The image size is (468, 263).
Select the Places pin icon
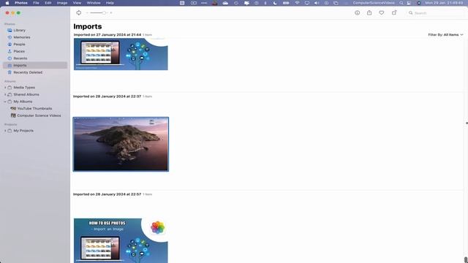10,51
